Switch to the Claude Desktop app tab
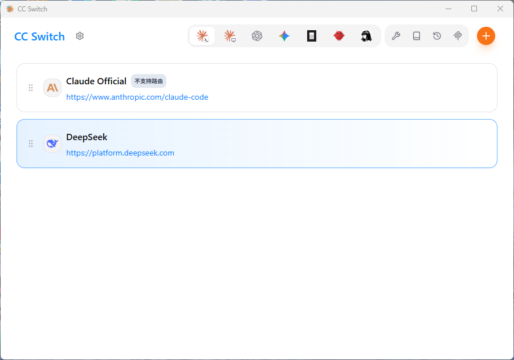514x360 pixels. coord(230,36)
